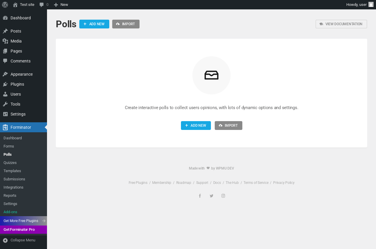Viewport: 376px width, 249px height.
Task: Click the Settings sliders icon
Action: tap(5, 114)
